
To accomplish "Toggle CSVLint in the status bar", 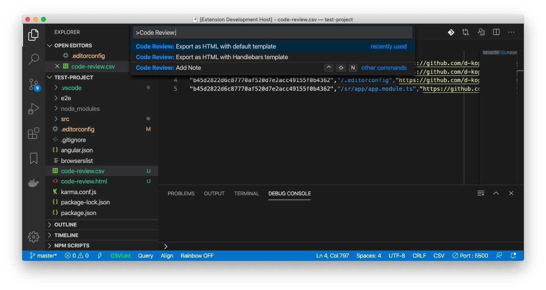I will (120, 256).
